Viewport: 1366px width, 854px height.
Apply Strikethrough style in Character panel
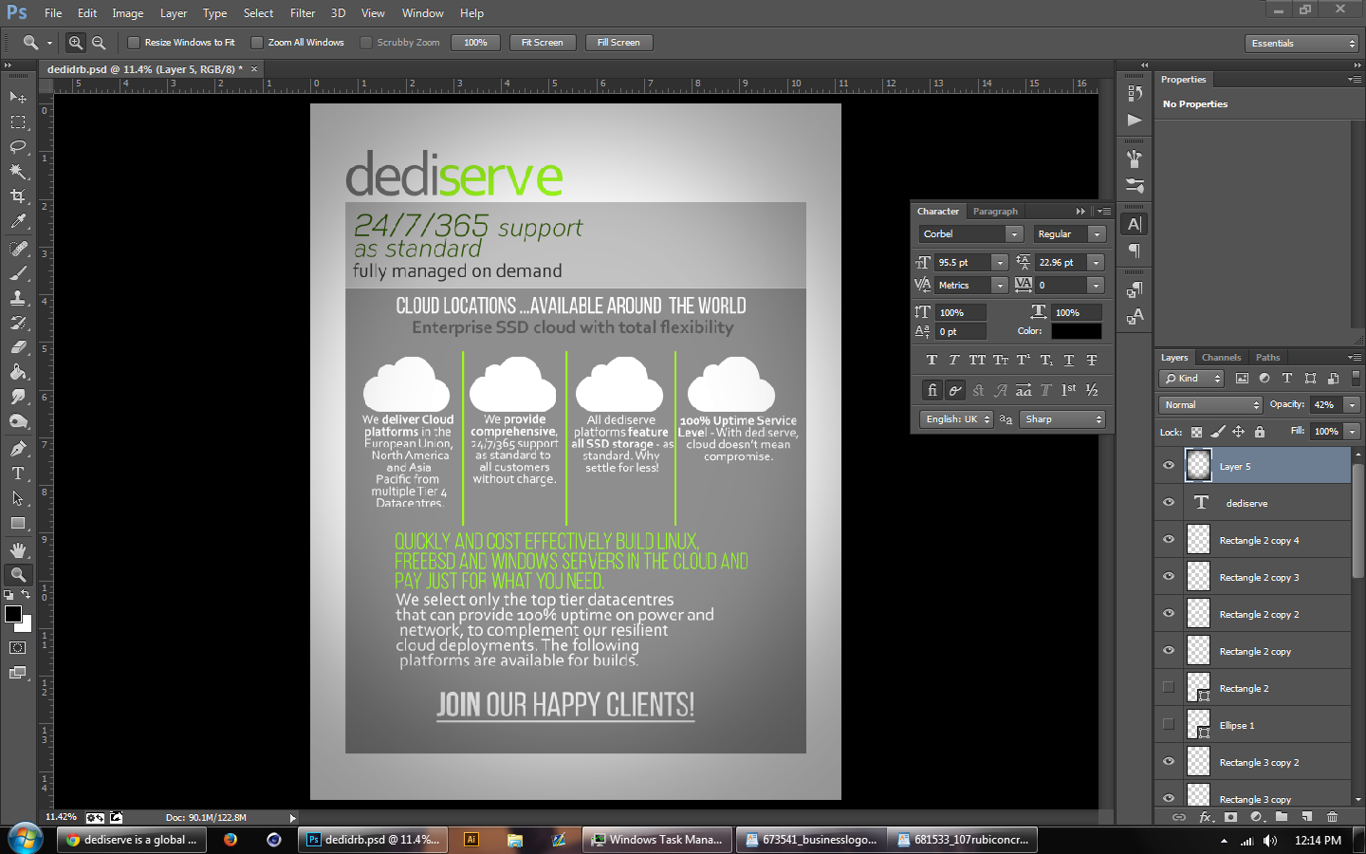pos(1092,361)
